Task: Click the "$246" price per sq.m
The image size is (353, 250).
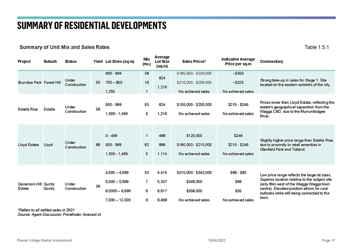Action: tap(238, 136)
